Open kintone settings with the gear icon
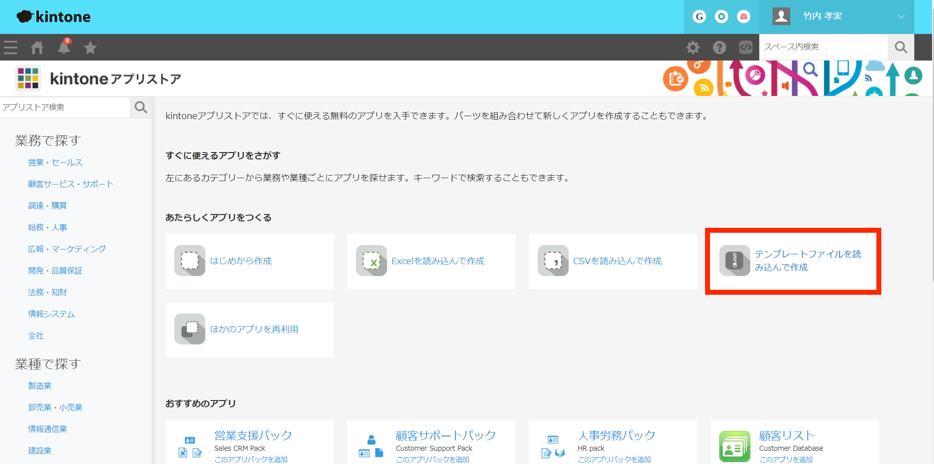The image size is (934, 464). (x=693, y=47)
